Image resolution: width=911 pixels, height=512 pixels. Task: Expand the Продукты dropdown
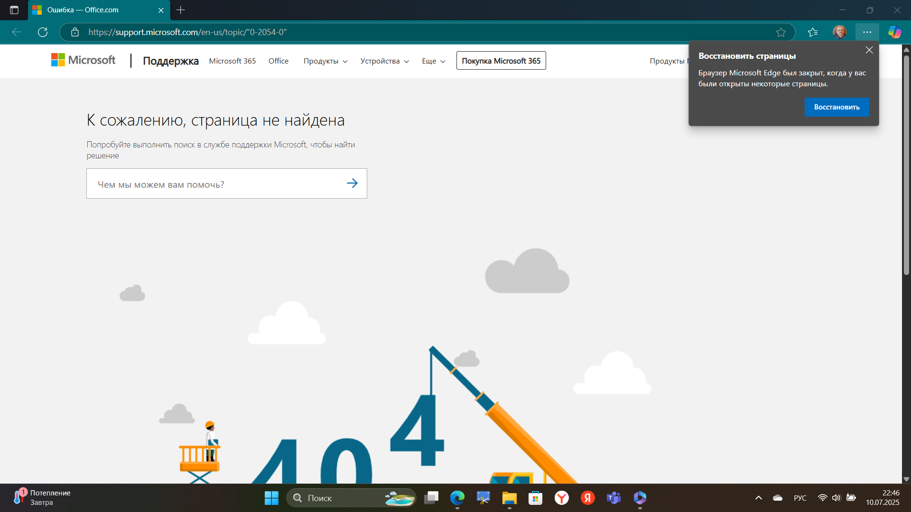click(x=325, y=61)
